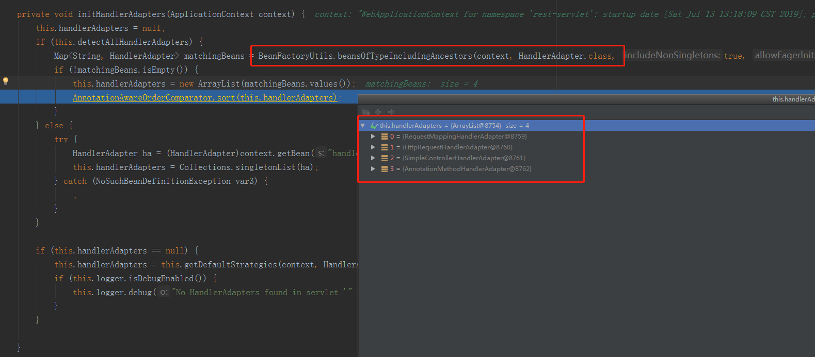Select the SimpleControllerHandlerAdapter@8761 row
Screen dimensions: 815x357
464,158
